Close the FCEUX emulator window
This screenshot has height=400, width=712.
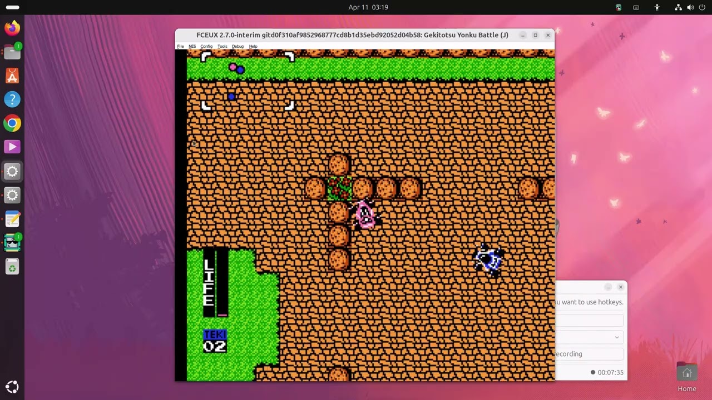click(548, 35)
